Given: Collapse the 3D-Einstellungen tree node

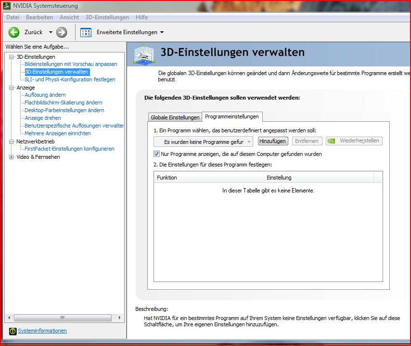Looking at the screenshot, I should pyautogui.click(x=11, y=57).
